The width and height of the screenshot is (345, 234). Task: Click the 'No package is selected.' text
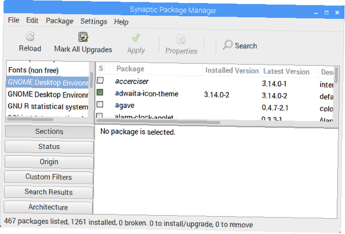point(138,132)
